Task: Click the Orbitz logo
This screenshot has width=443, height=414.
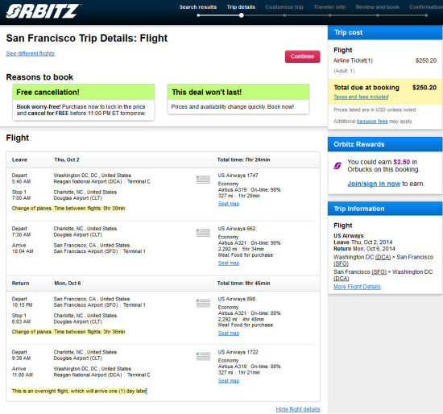Action: [43, 11]
